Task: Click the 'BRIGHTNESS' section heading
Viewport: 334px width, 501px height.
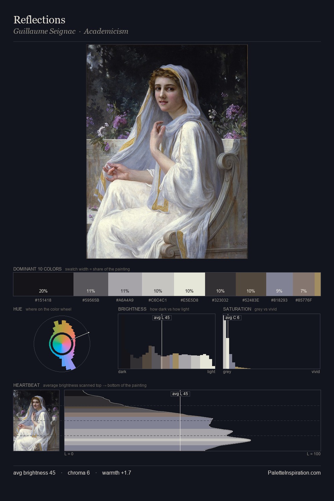Action: tap(132, 309)
